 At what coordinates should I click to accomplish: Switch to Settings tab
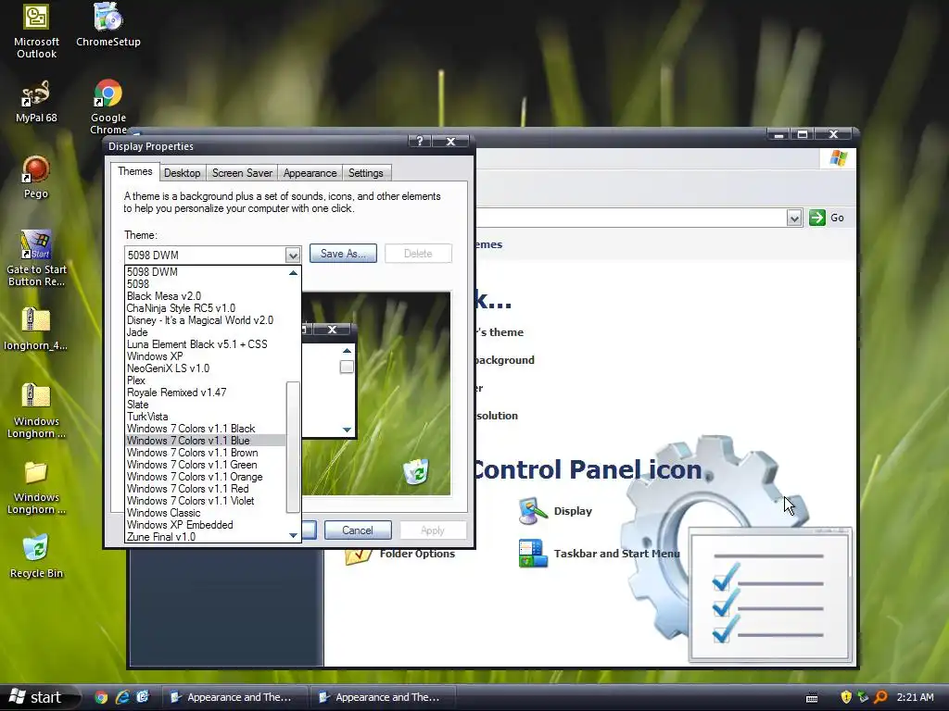pos(365,173)
